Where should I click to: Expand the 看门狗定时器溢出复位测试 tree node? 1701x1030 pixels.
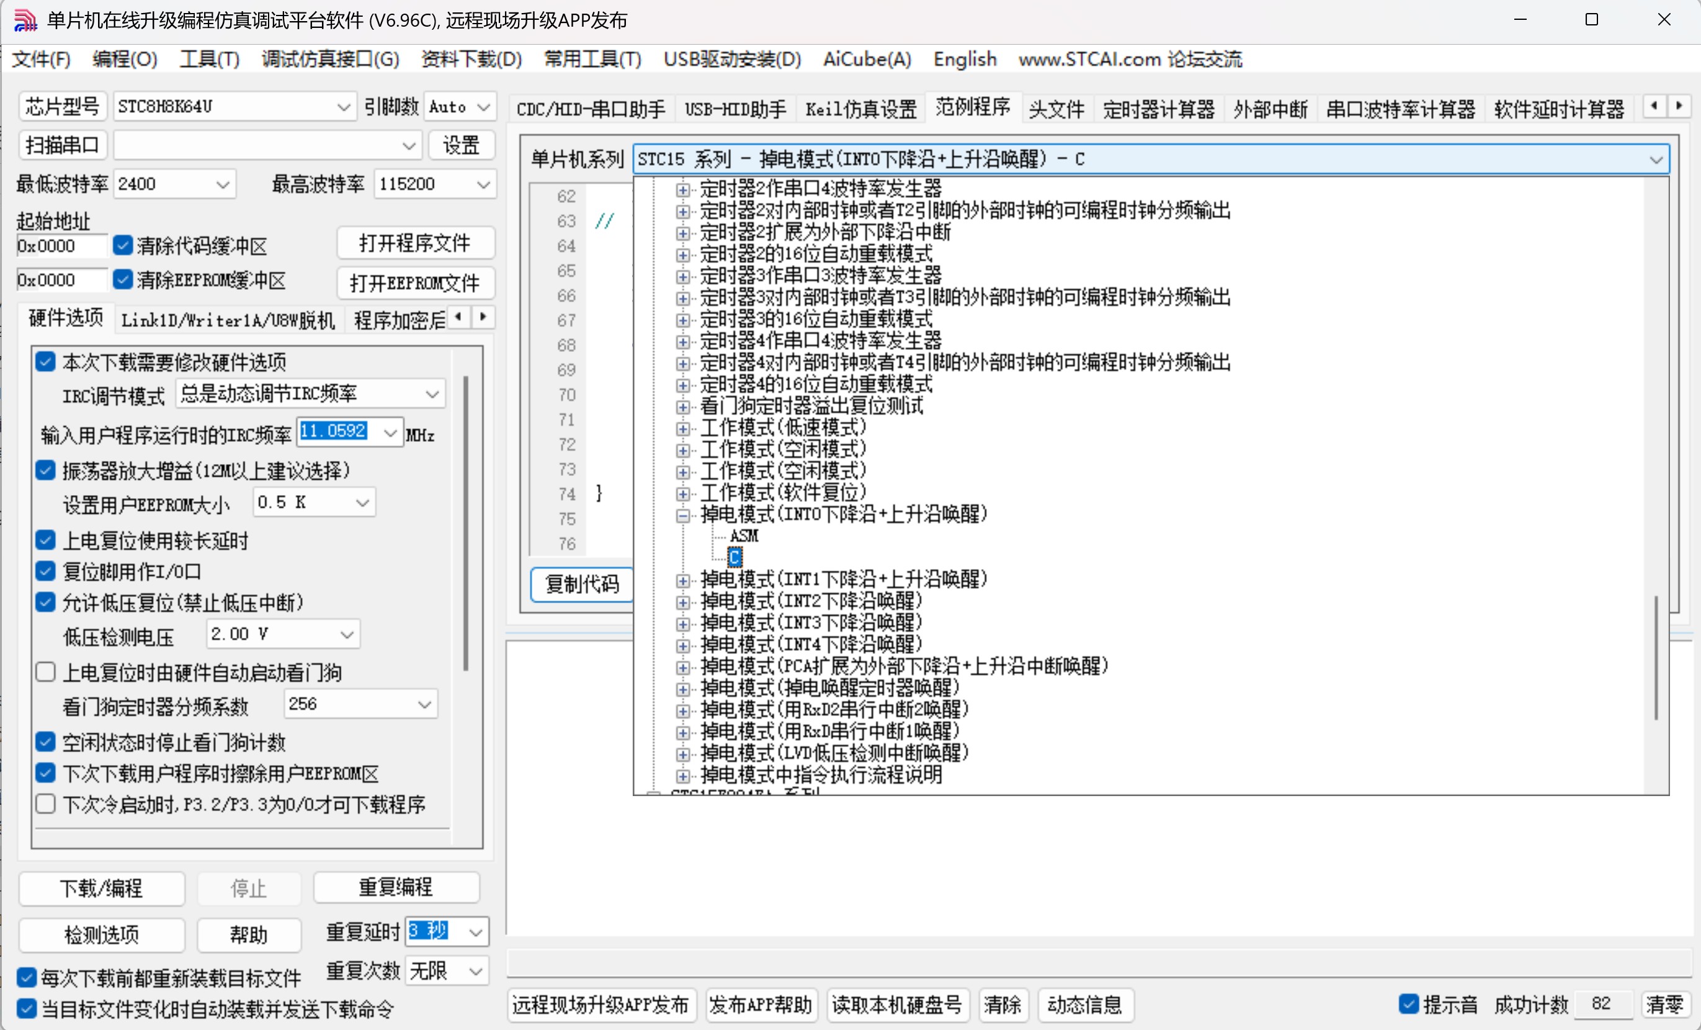tap(683, 407)
